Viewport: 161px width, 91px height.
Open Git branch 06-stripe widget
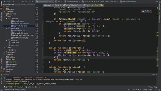(x=148, y=90)
